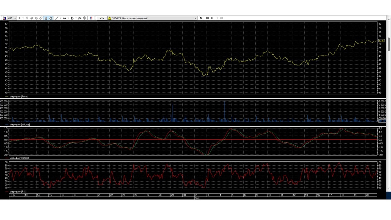Image resolution: width=391 pixels, height=220 pixels.
Task: Toggle the grab hand pan tool
Action: tap(51, 18)
